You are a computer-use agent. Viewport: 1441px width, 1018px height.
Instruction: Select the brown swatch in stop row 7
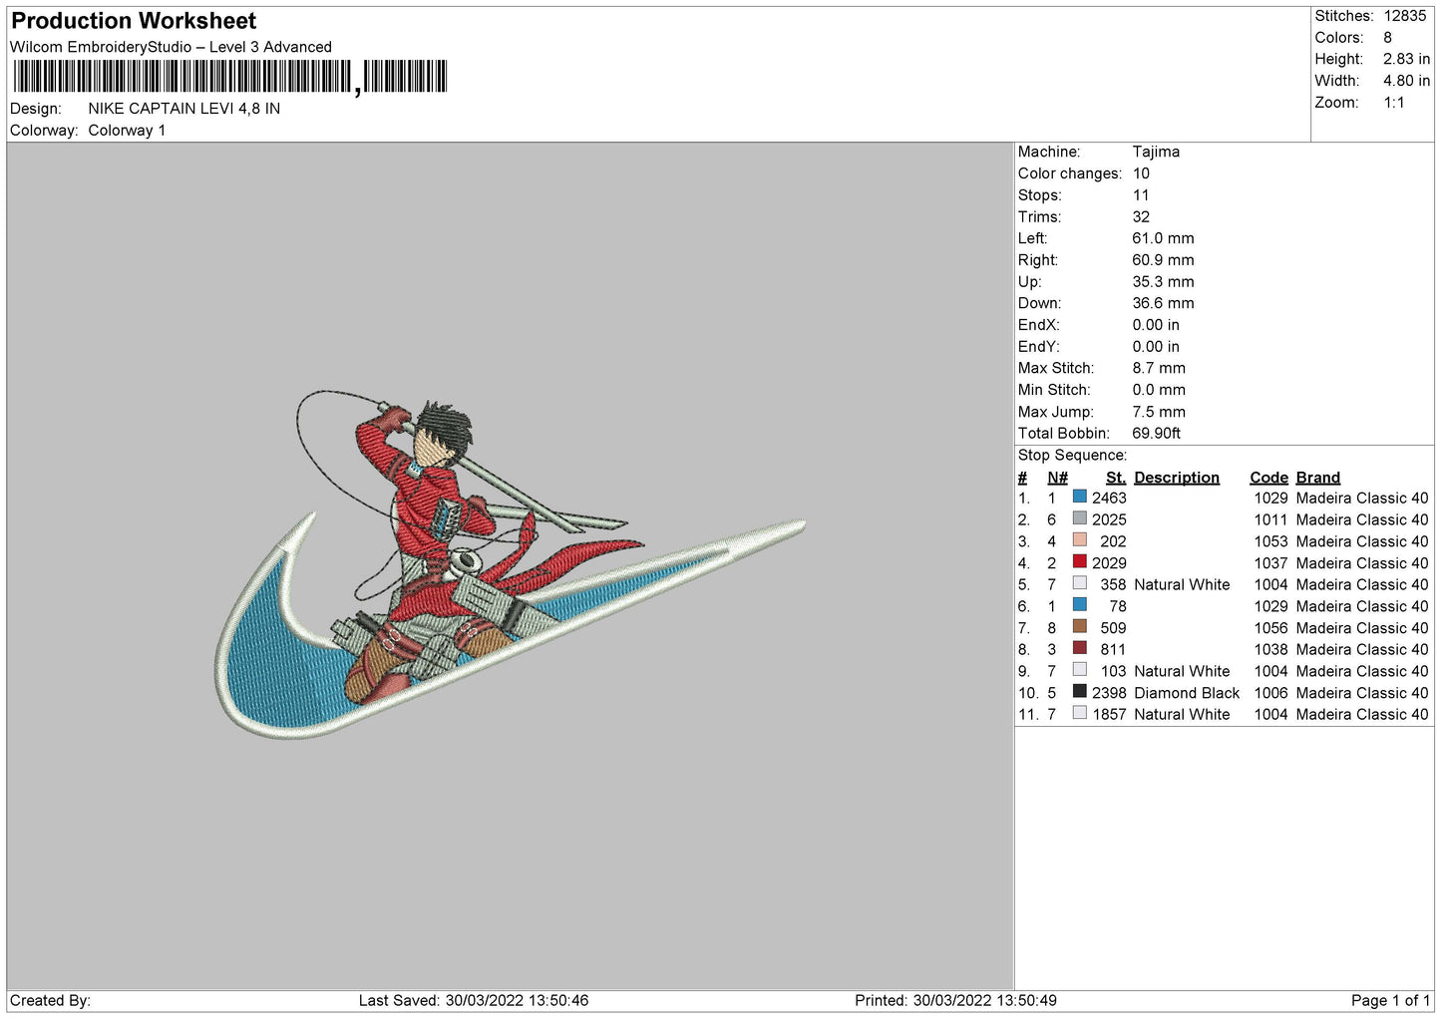click(x=1079, y=627)
